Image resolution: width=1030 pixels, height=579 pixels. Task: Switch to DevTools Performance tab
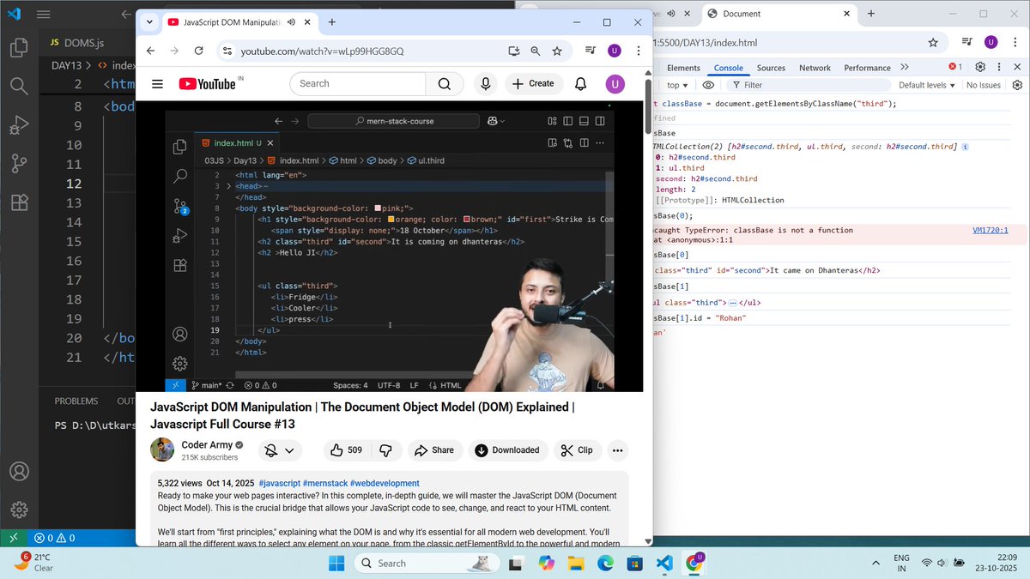coord(867,68)
